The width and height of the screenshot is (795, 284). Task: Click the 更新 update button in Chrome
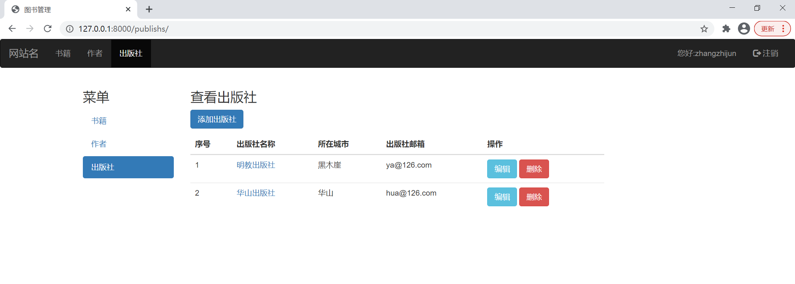point(772,29)
